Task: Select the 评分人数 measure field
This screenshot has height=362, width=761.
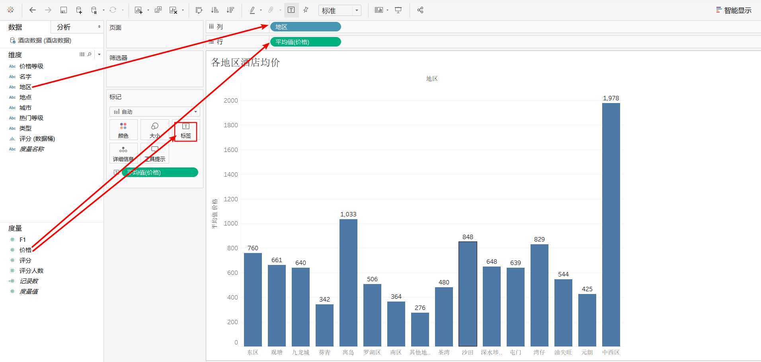Action: click(31, 271)
